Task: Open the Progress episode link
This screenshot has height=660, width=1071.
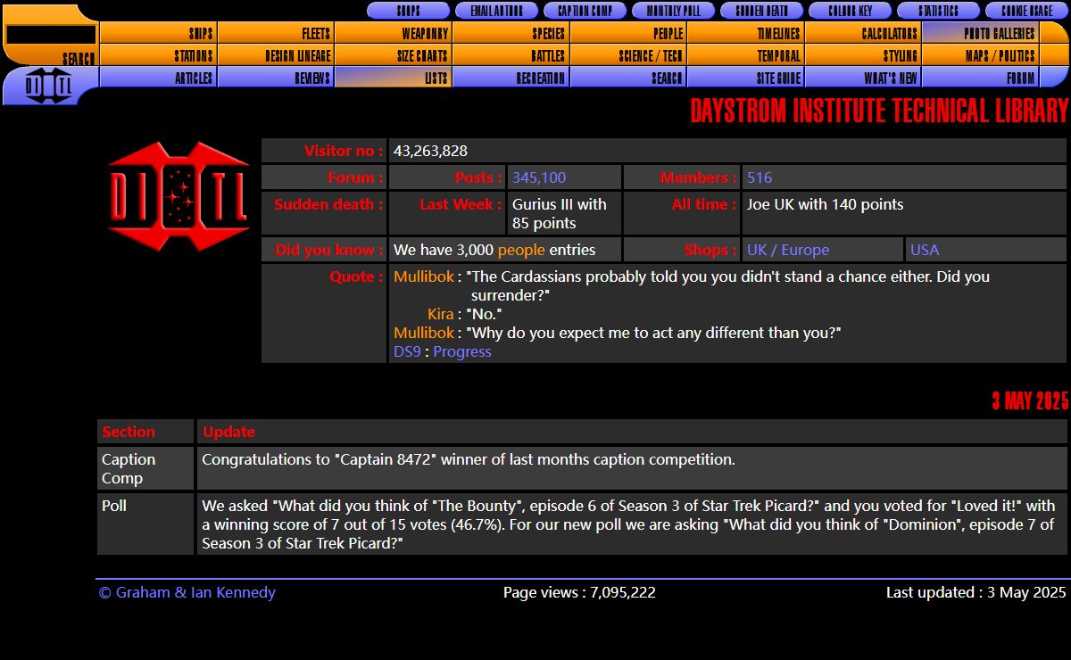Action: tap(462, 351)
